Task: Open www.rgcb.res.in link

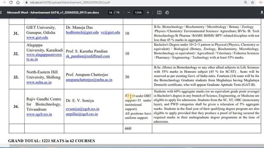Action: pyautogui.click(x=39, y=114)
